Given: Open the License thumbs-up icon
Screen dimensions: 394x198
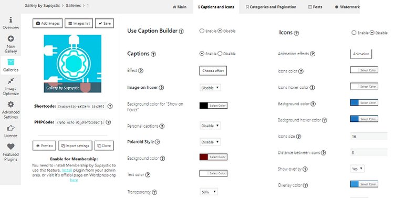Looking at the screenshot, I should click(x=11, y=128).
